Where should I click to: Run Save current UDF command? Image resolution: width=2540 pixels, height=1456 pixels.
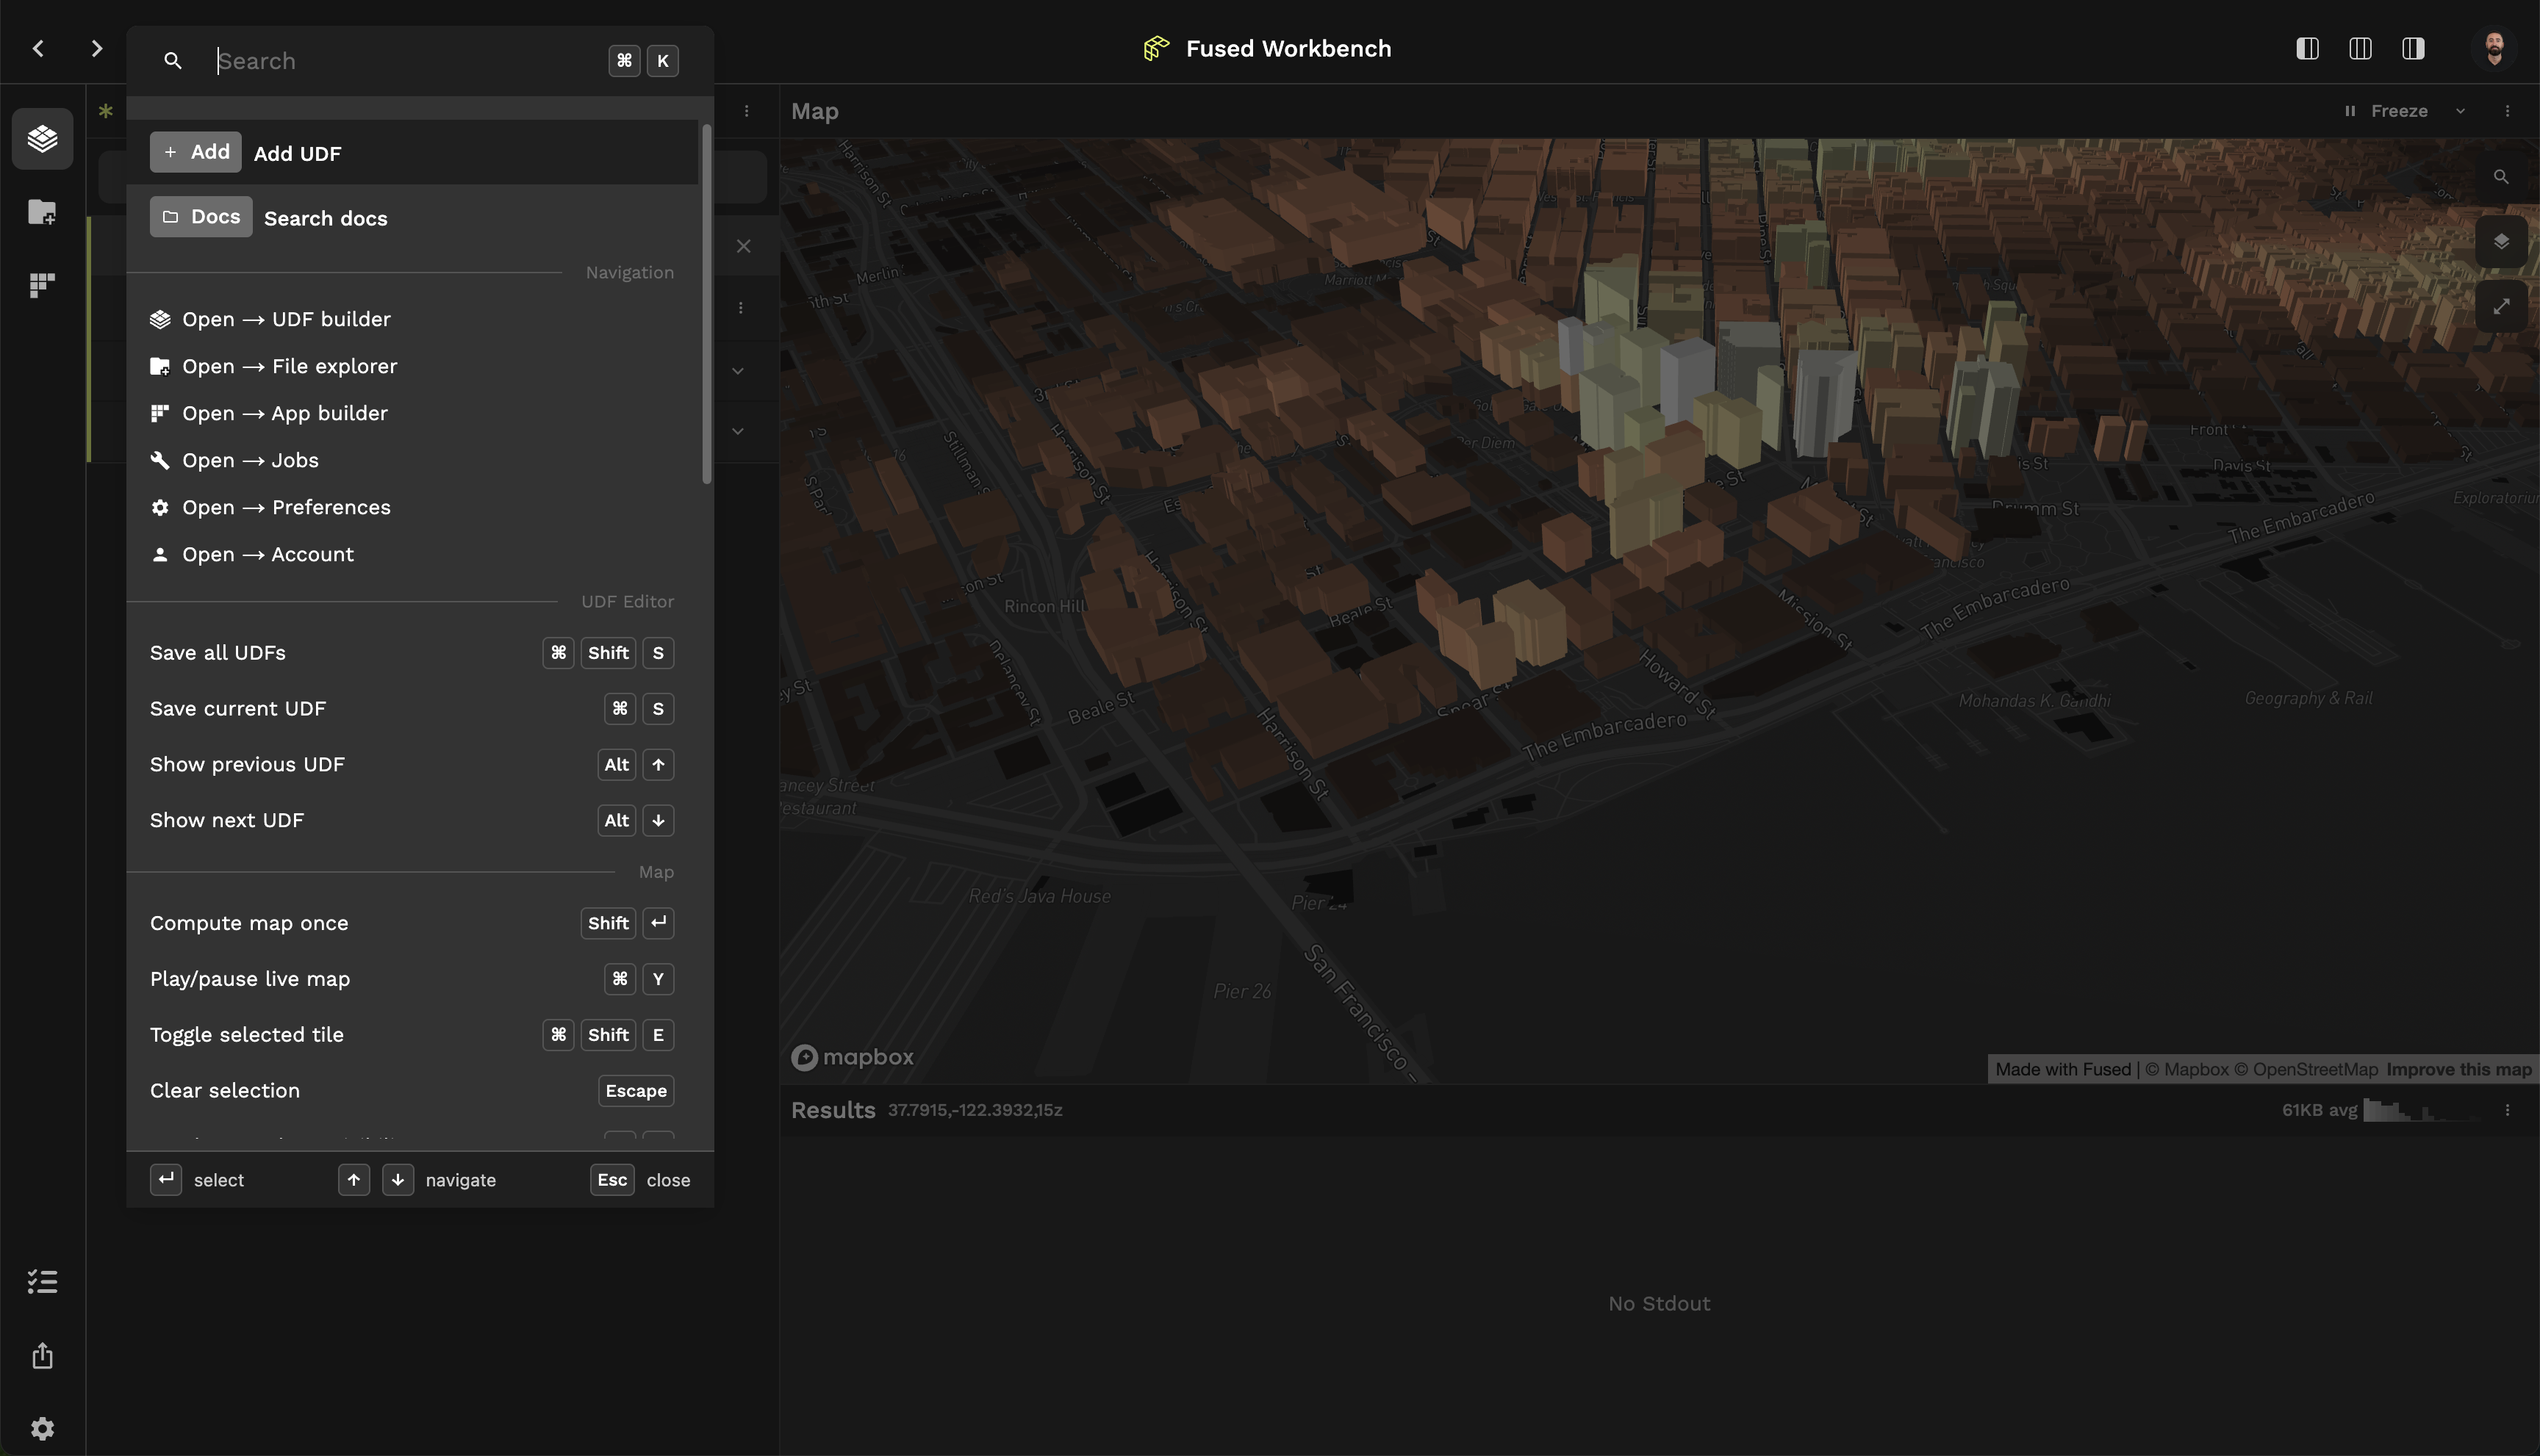(x=413, y=709)
